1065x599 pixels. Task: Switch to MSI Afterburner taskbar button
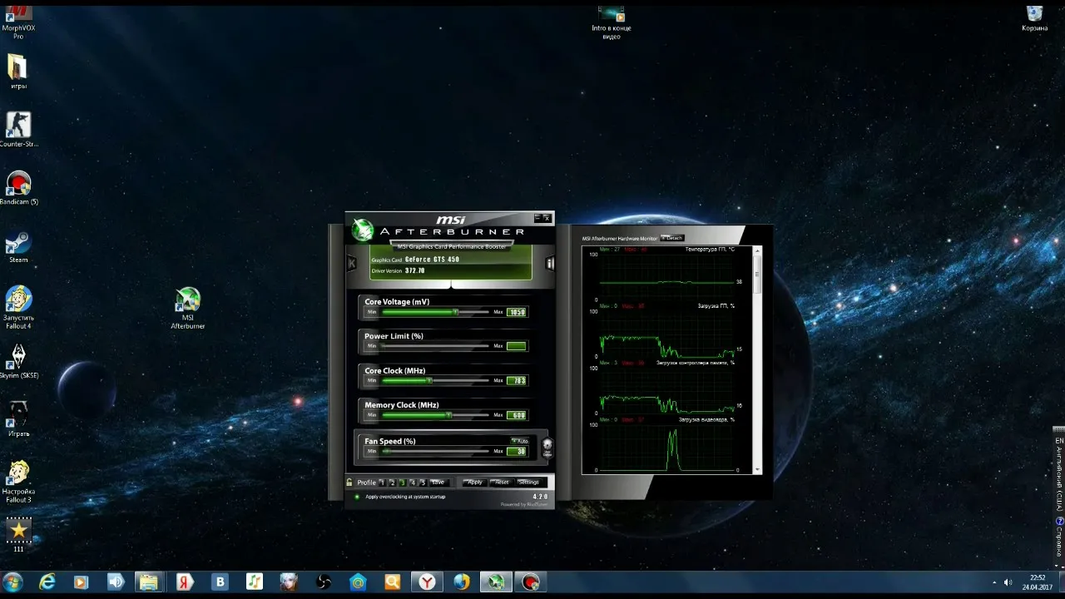tap(497, 582)
